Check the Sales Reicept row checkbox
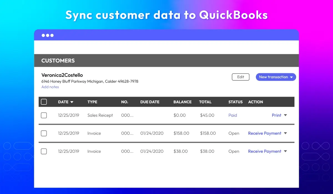Image resolution: width=333 pixels, height=194 pixels. (44, 115)
